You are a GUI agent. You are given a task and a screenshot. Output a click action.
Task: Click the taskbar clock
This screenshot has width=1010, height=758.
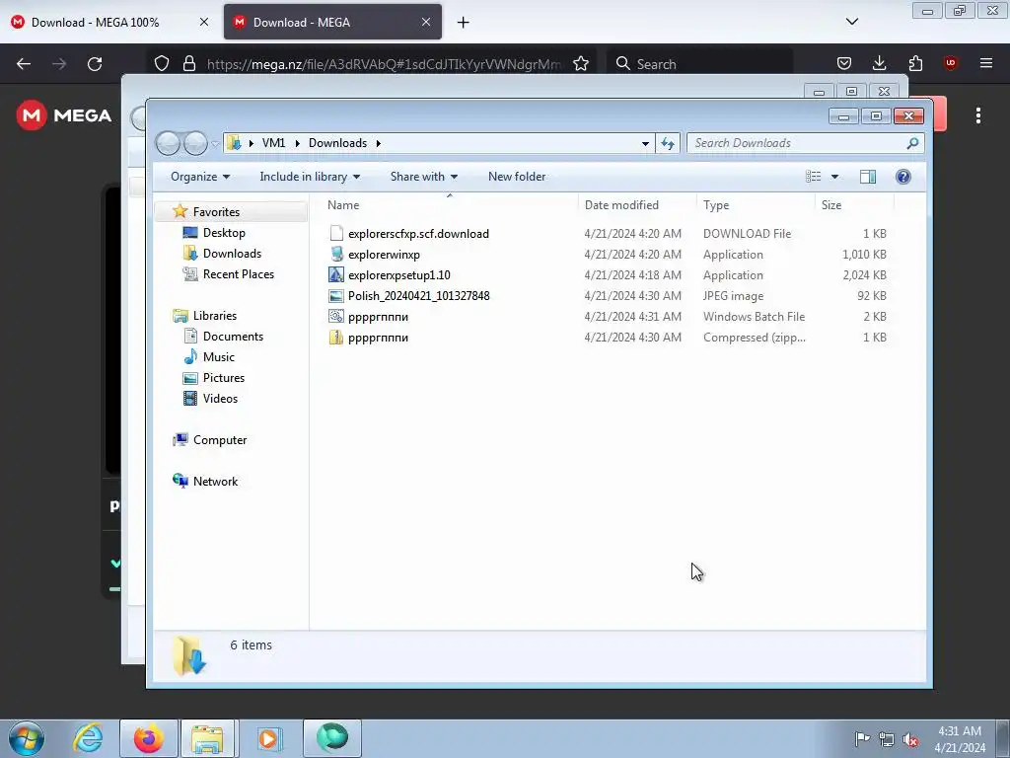pos(960,739)
